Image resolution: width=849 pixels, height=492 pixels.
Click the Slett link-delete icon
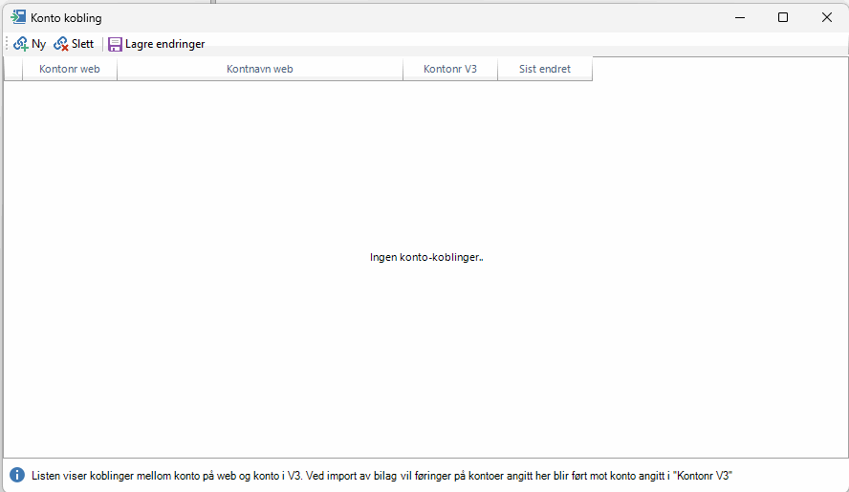[61, 44]
